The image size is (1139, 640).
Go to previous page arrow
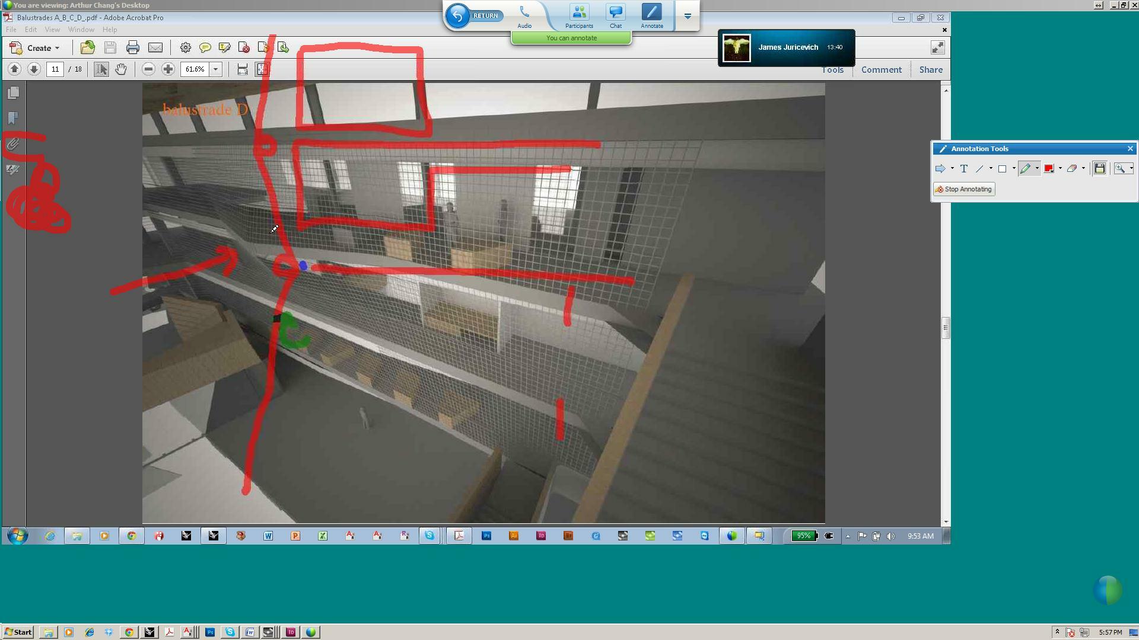pyautogui.click(x=15, y=69)
